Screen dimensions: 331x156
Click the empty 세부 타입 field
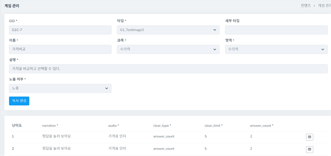[x=276, y=30]
